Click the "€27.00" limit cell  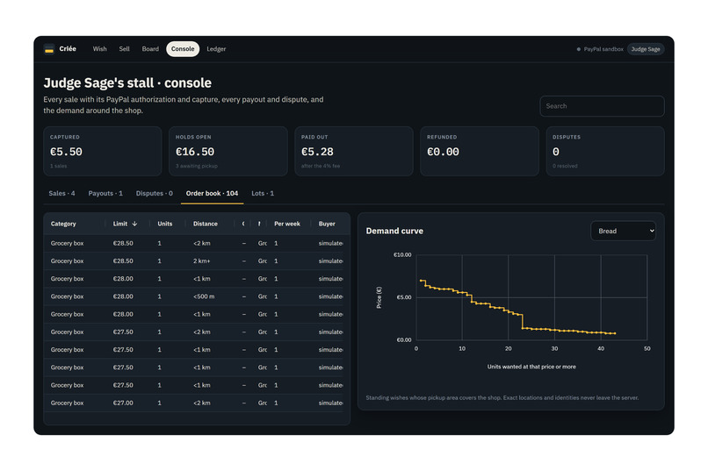click(x=123, y=403)
